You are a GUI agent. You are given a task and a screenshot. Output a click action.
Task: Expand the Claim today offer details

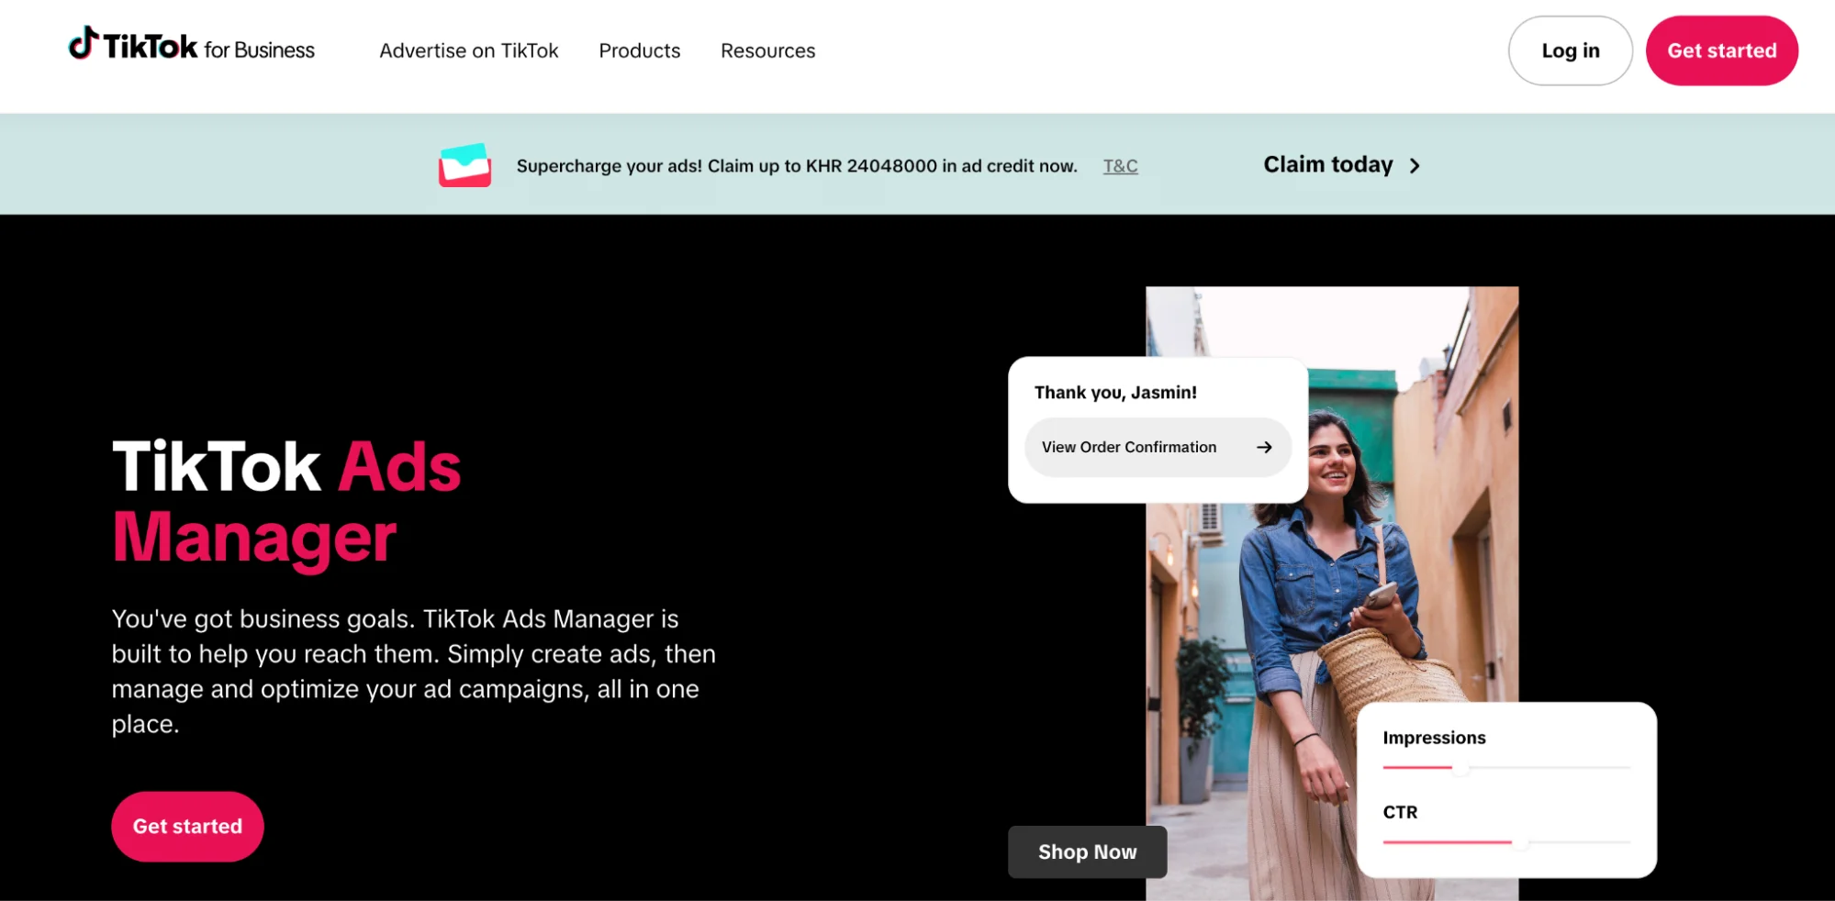click(1340, 165)
